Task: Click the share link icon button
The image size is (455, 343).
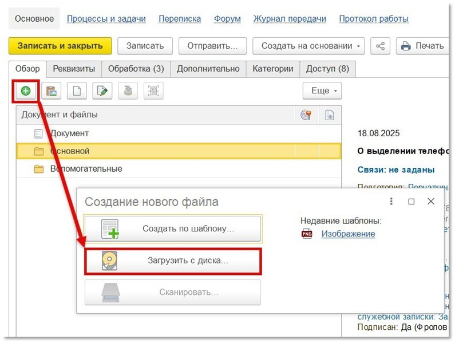Action: tap(381, 46)
